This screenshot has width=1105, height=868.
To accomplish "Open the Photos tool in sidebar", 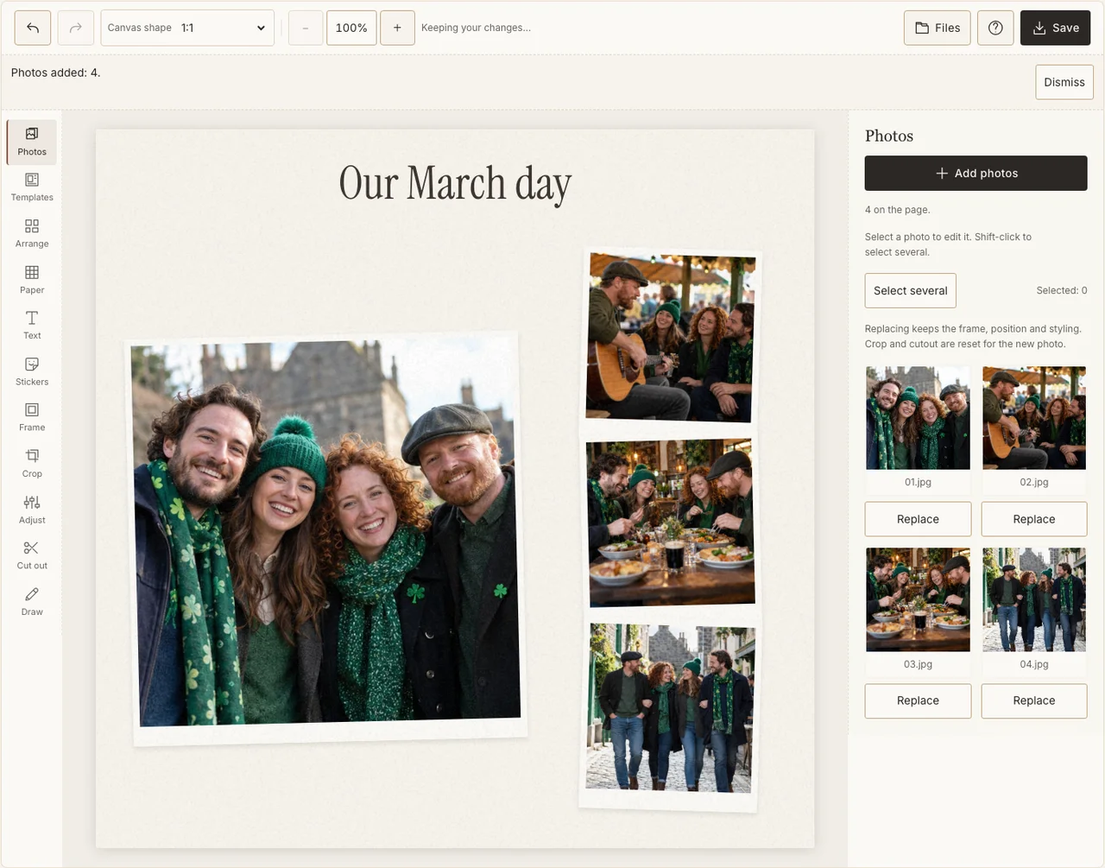I will 32,142.
